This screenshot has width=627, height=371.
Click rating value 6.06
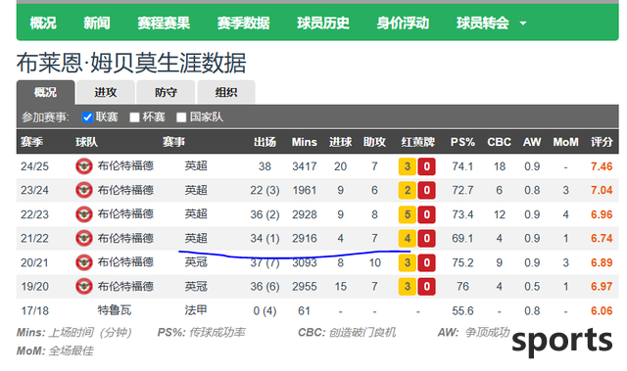point(602,310)
